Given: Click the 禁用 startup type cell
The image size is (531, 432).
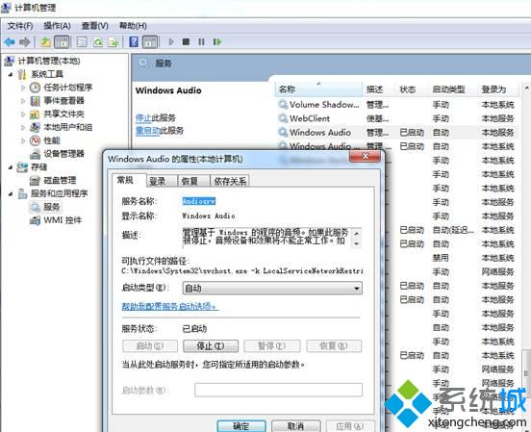Looking at the screenshot, I should [x=441, y=258].
